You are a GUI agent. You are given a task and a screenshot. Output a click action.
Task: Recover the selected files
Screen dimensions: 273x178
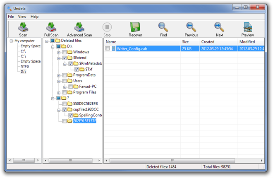point(135,29)
